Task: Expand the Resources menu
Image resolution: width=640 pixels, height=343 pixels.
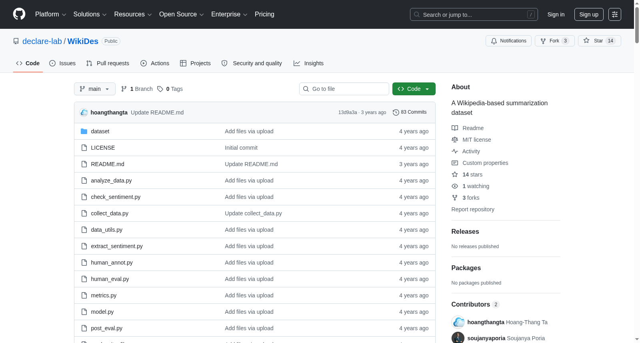Action: (x=133, y=14)
